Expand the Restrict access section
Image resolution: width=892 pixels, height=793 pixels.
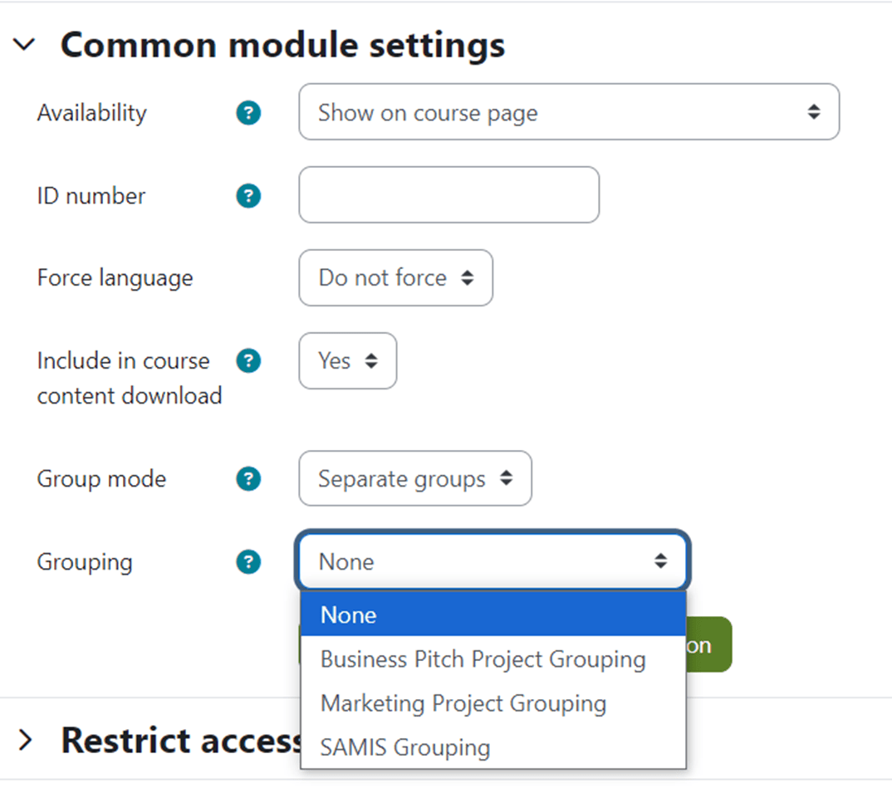point(26,739)
